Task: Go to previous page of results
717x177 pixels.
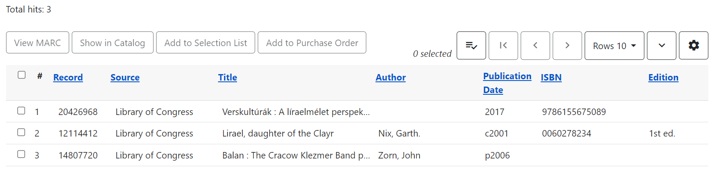Action: (535, 45)
